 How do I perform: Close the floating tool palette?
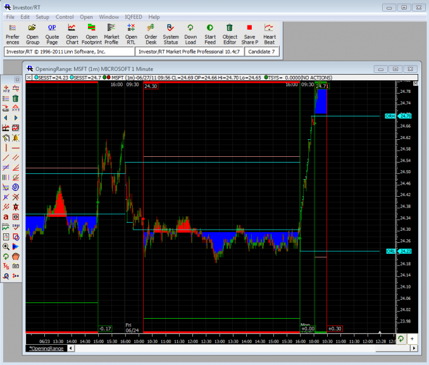(x=17, y=79)
